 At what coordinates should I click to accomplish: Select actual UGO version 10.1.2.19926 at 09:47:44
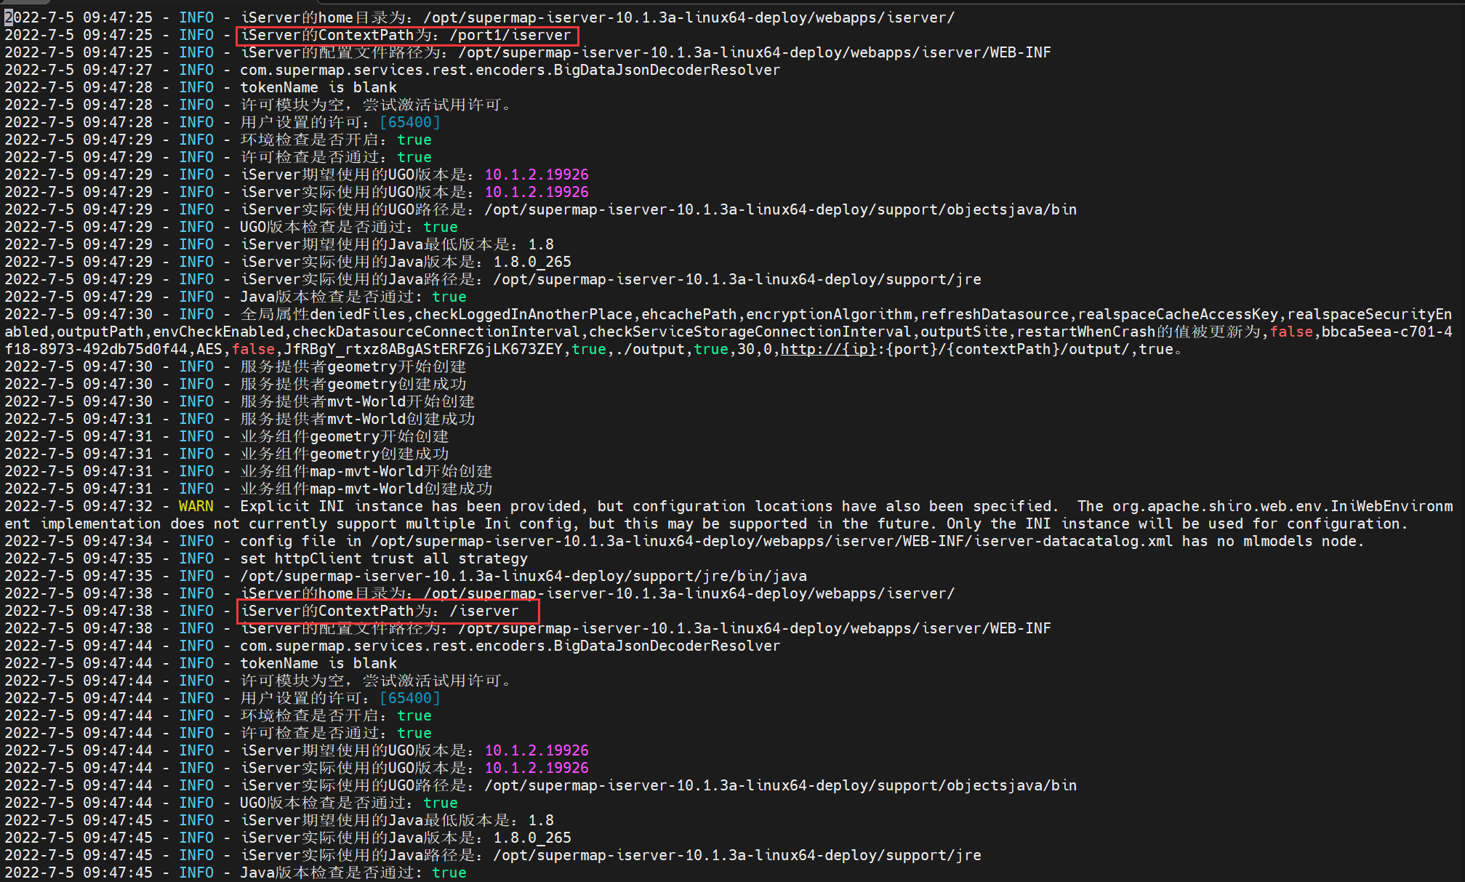tap(537, 768)
